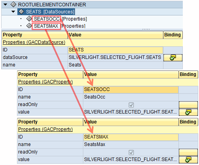The image size is (199, 165).
Task: Select the SEATSOCC tree item
Action: coord(47,19)
